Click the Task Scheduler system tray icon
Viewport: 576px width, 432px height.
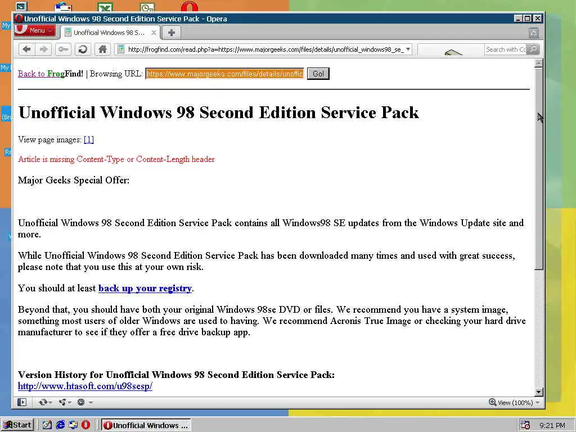pyautogui.click(x=525, y=425)
